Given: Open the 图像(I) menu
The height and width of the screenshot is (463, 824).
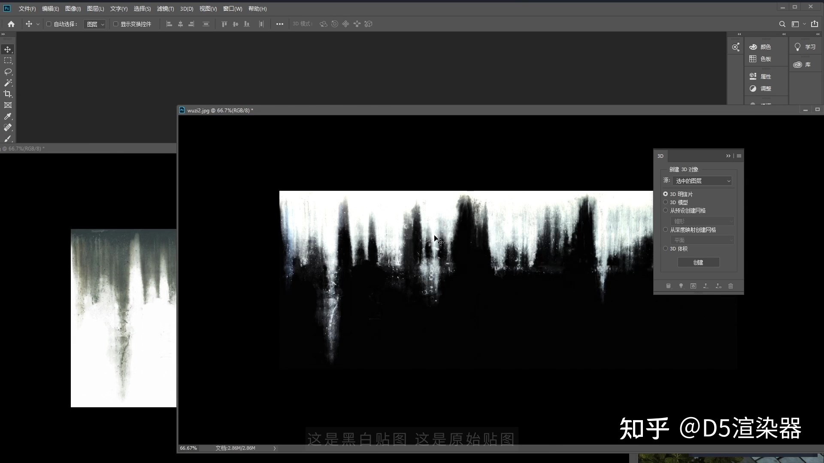Looking at the screenshot, I should point(73,9).
